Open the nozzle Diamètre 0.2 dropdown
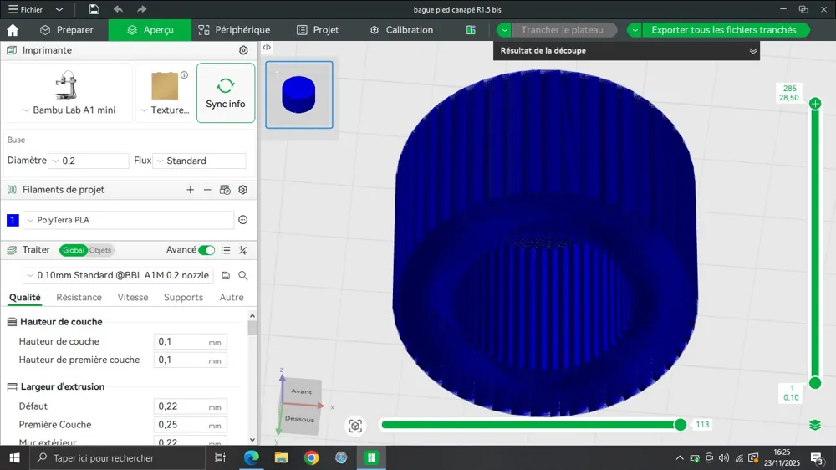The width and height of the screenshot is (836, 470). tap(89, 161)
